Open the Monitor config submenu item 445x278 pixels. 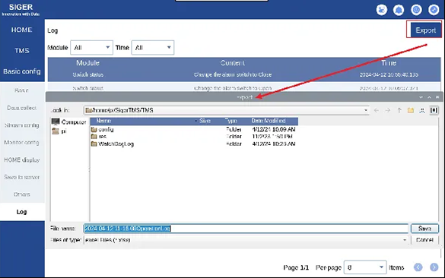click(x=22, y=143)
